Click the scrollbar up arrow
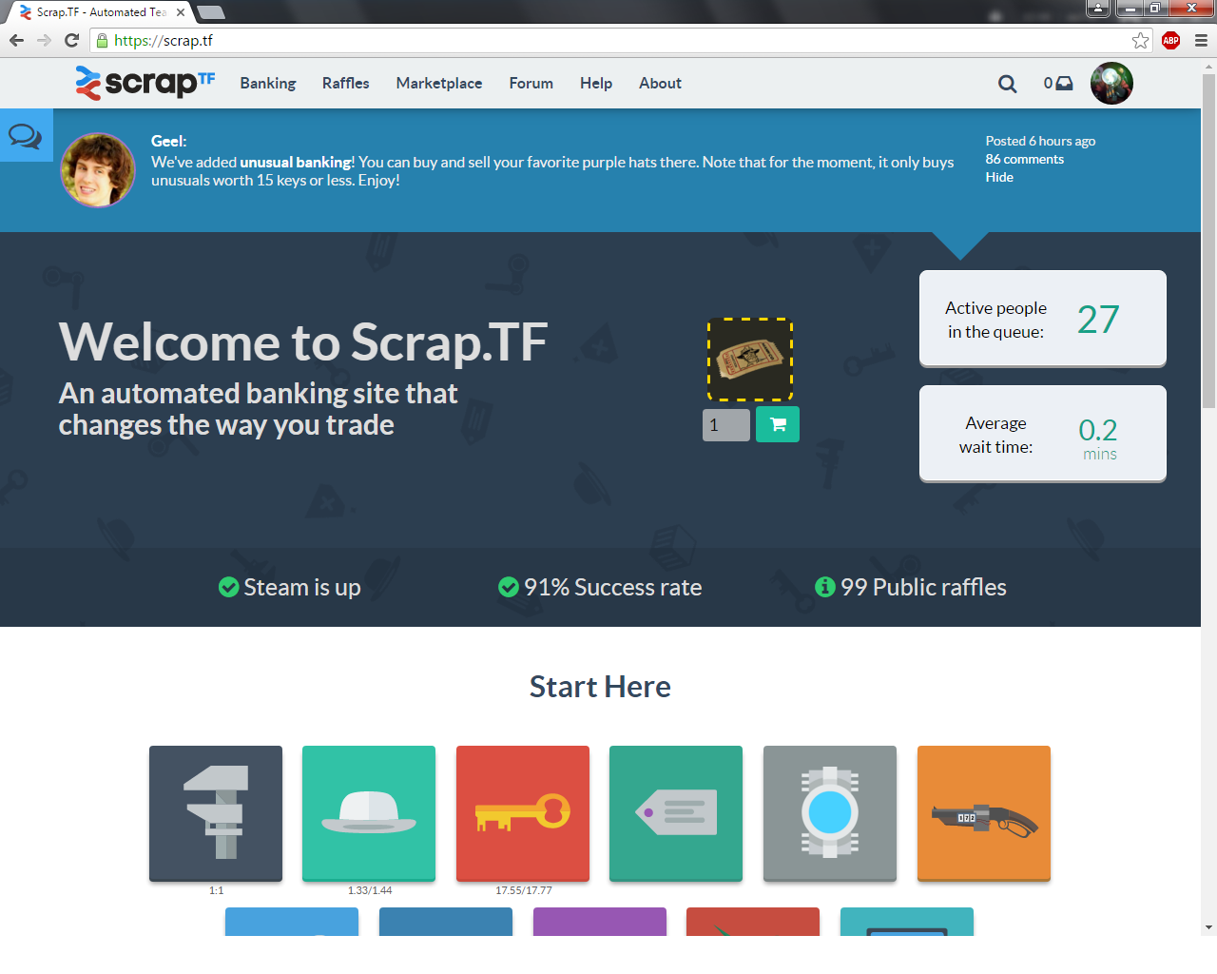The width and height of the screenshot is (1217, 974). pyautogui.click(x=1208, y=67)
